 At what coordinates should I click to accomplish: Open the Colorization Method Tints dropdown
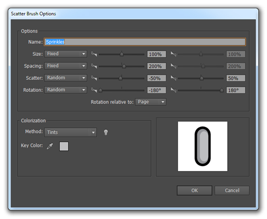click(70, 132)
